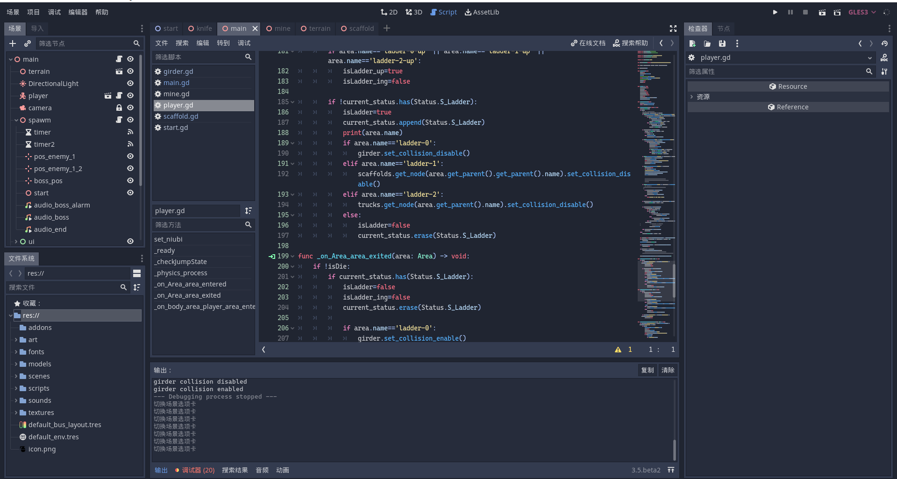Fold the code block at line 199
The width and height of the screenshot is (897, 479).
(292, 256)
